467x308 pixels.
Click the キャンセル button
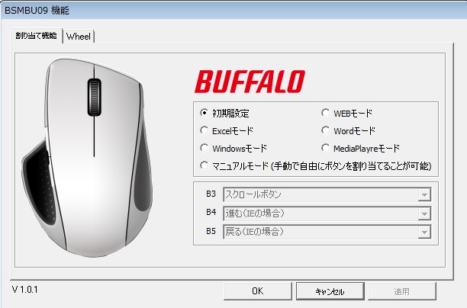point(330,291)
